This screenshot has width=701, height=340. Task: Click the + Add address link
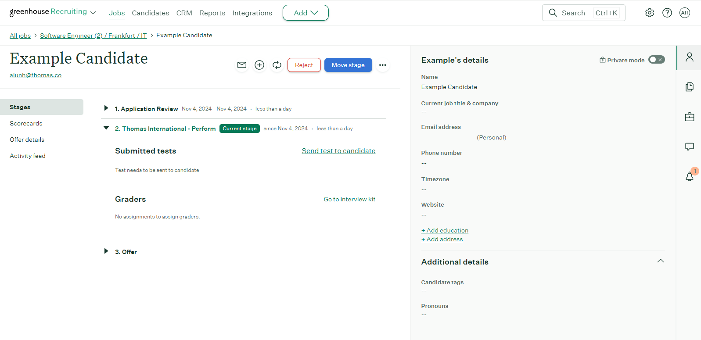coord(442,239)
